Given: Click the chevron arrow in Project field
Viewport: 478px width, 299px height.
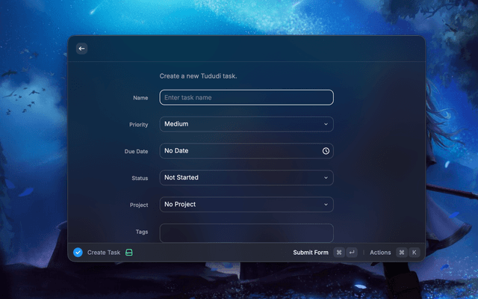Looking at the screenshot, I should coord(326,205).
